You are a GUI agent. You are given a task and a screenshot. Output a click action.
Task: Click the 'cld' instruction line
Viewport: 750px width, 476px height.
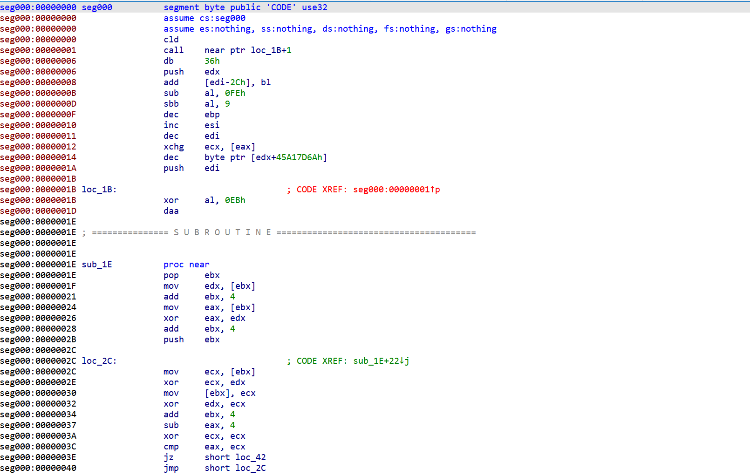click(171, 40)
